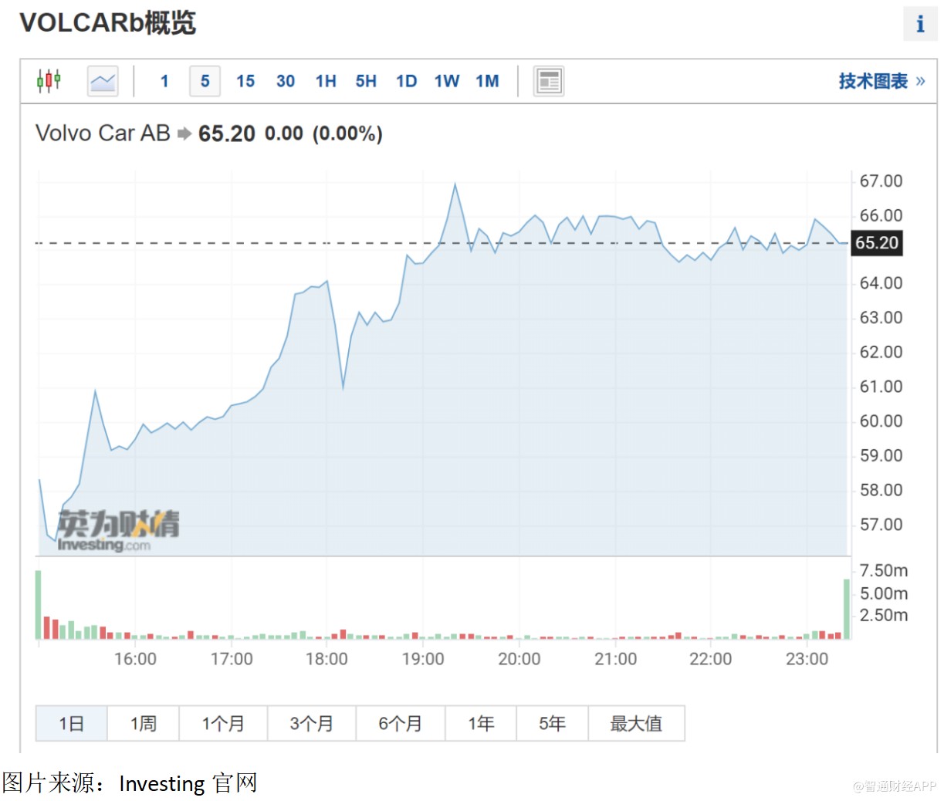Select the 5H interval
The height and width of the screenshot is (801, 944).
click(366, 81)
